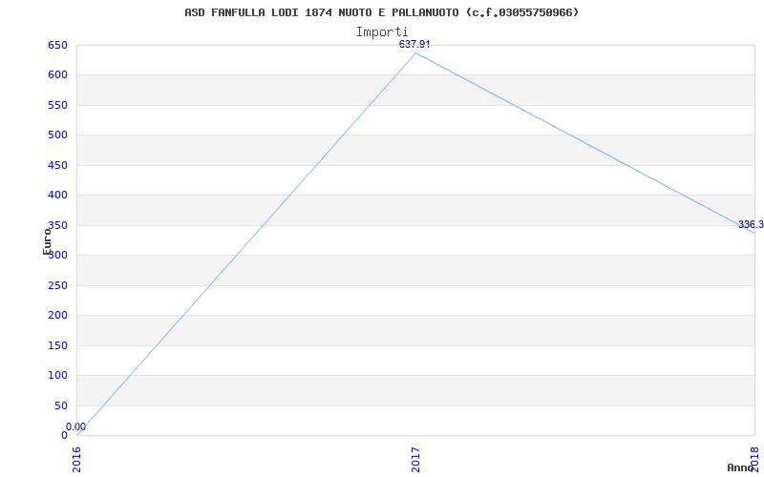Click the 250 y-axis tick label
Viewport: 764px width, 477px height.
click(x=57, y=285)
